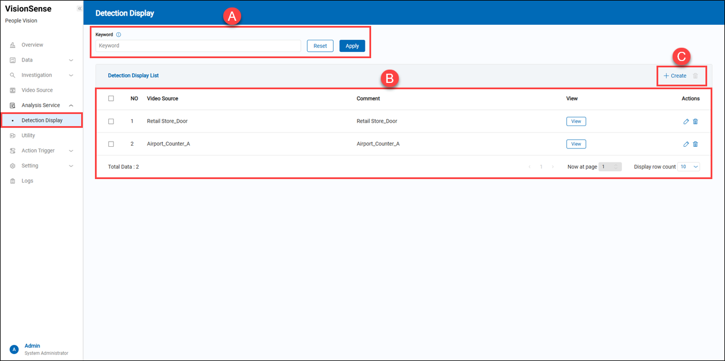Open the Display row count dropdown

point(688,166)
